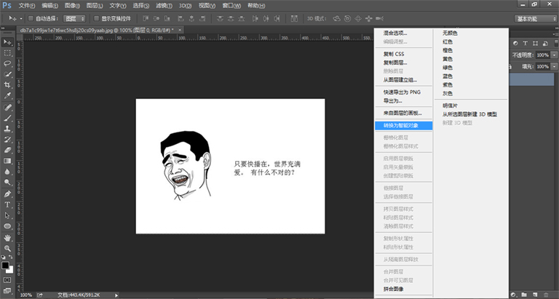Choose 快速导出为 PNG in context menu
The width and height of the screenshot is (559, 299).
click(403, 92)
